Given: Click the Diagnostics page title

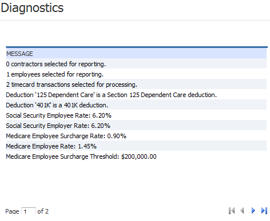Looking at the screenshot, I should (x=32, y=8).
